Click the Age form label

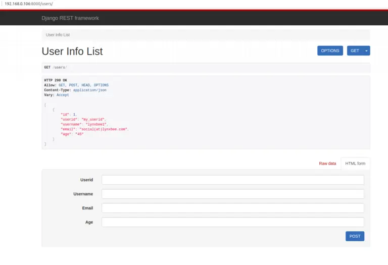89,222
